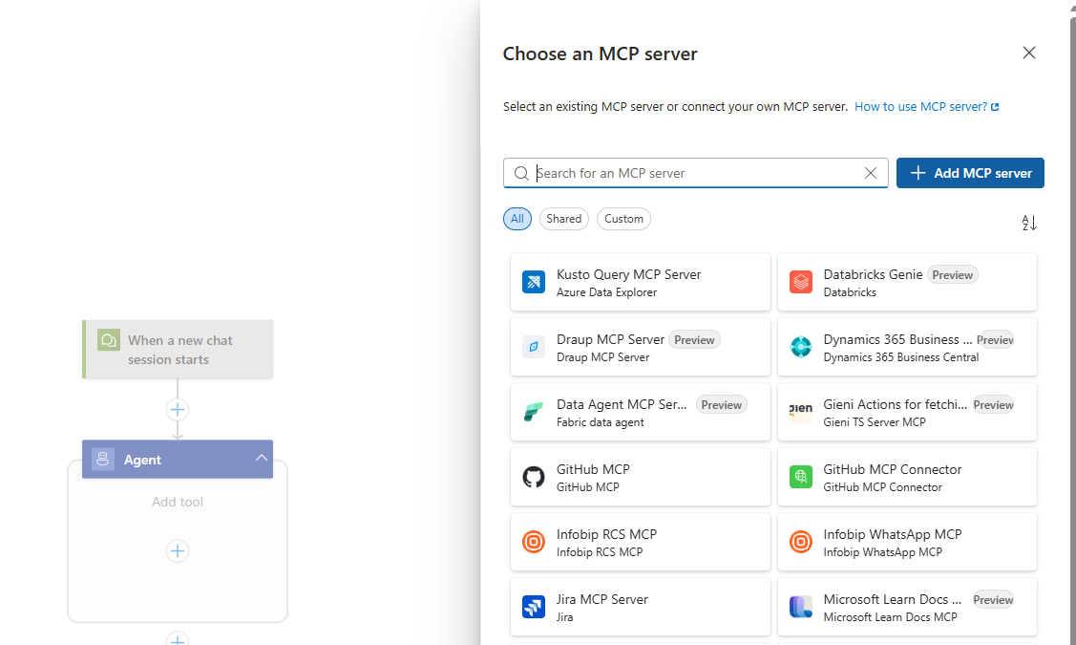1076x645 pixels.
Task: Collapse the Agent node chevron
Action: (261, 458)
